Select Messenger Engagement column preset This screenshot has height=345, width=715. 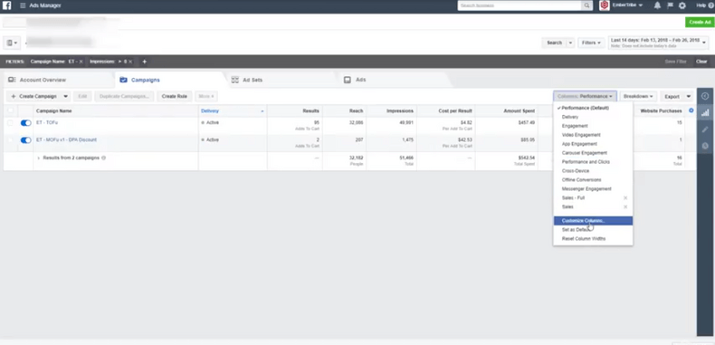pyautogui.click(x=593, y=189)
